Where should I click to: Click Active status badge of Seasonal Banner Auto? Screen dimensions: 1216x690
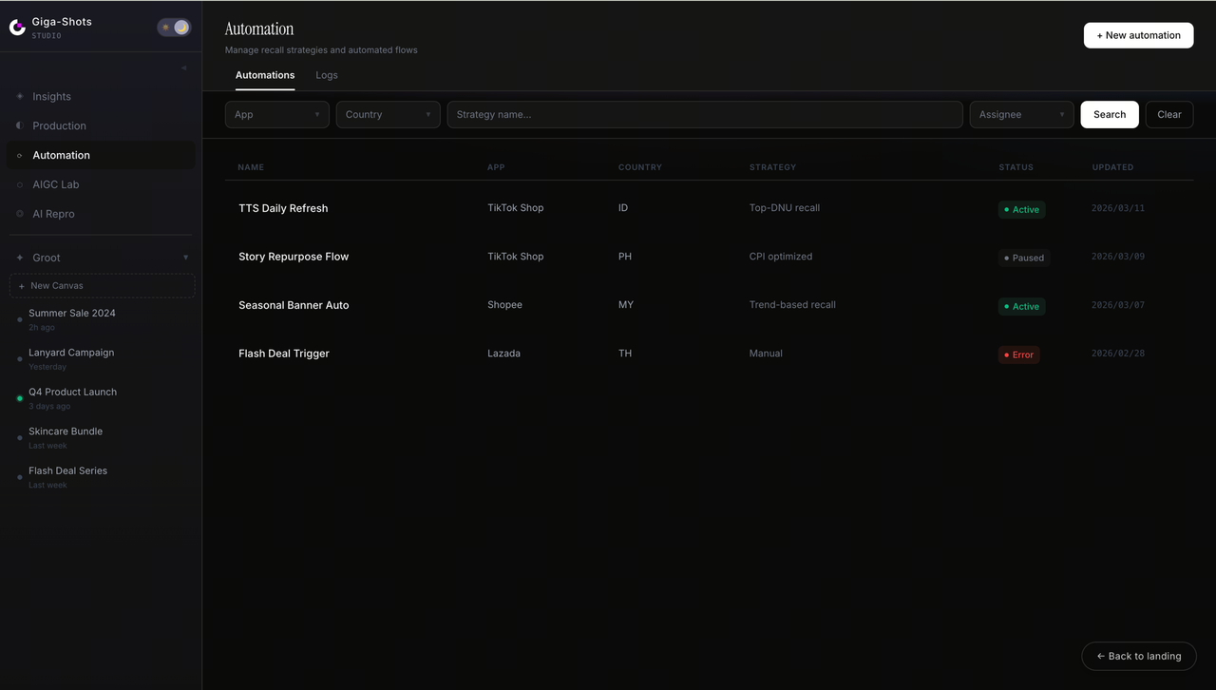click(x=1021, y=306)
